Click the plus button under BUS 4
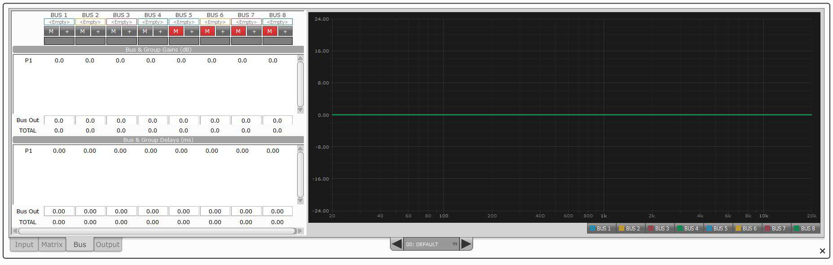The height and width of the screenshot is (265, 833). click(x=160, y=31)
